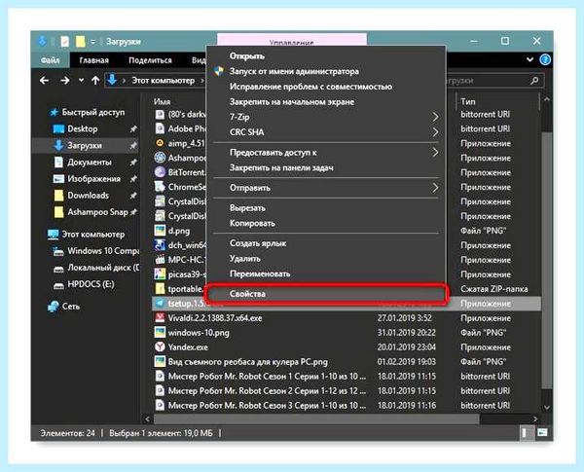Select Загрузки in the navigation pane
This screenshot has height=472, width=584.
tap(85, 145)
